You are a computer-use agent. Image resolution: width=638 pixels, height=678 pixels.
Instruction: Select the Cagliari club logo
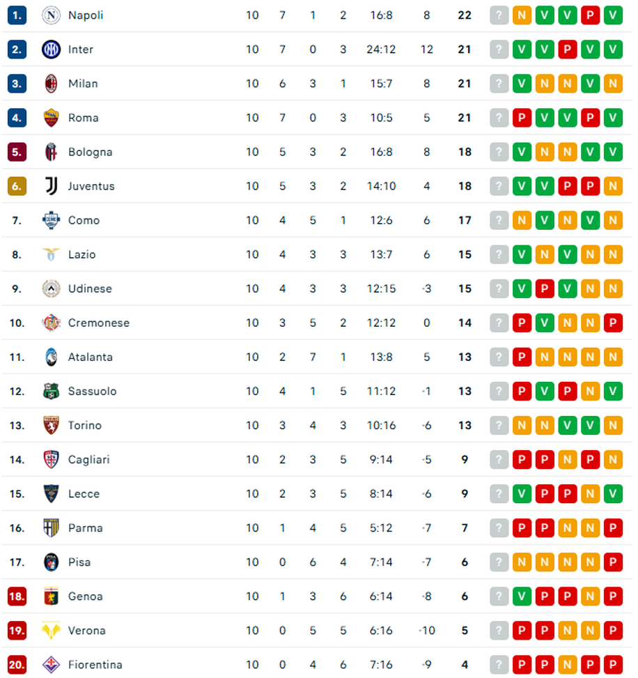[x=51, y=459]
